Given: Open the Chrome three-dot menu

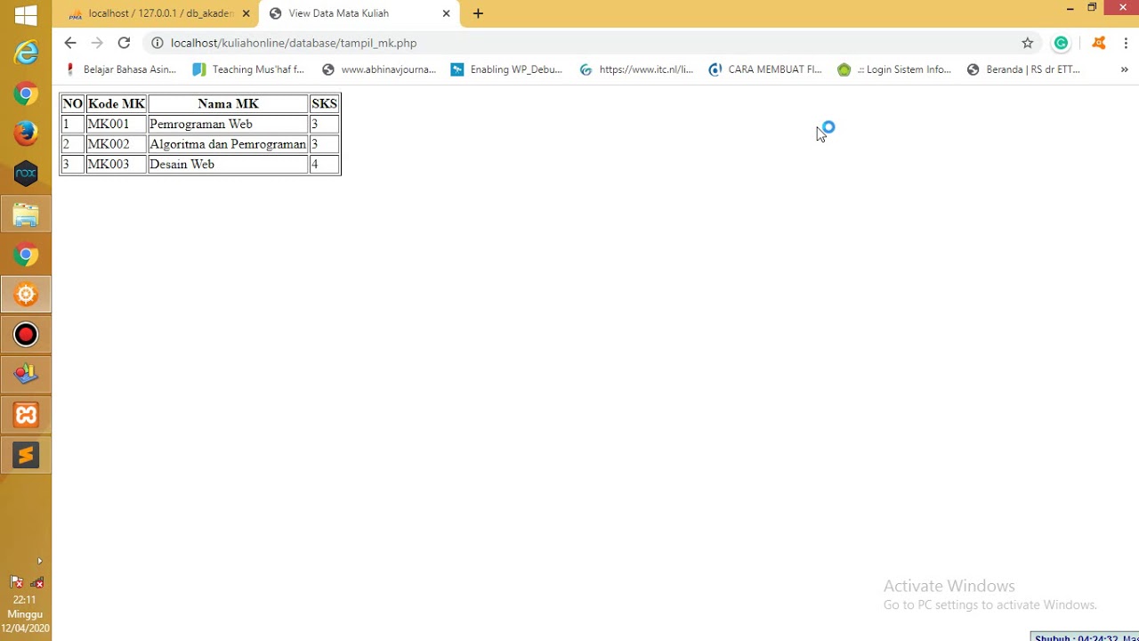Looking at the screenshot, I should tap(1126, 43).
